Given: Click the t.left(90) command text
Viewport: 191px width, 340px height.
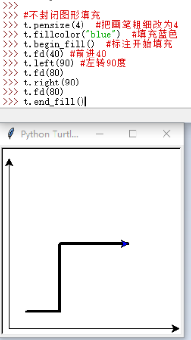Looking at the screenshot, I should click(49, 63).
